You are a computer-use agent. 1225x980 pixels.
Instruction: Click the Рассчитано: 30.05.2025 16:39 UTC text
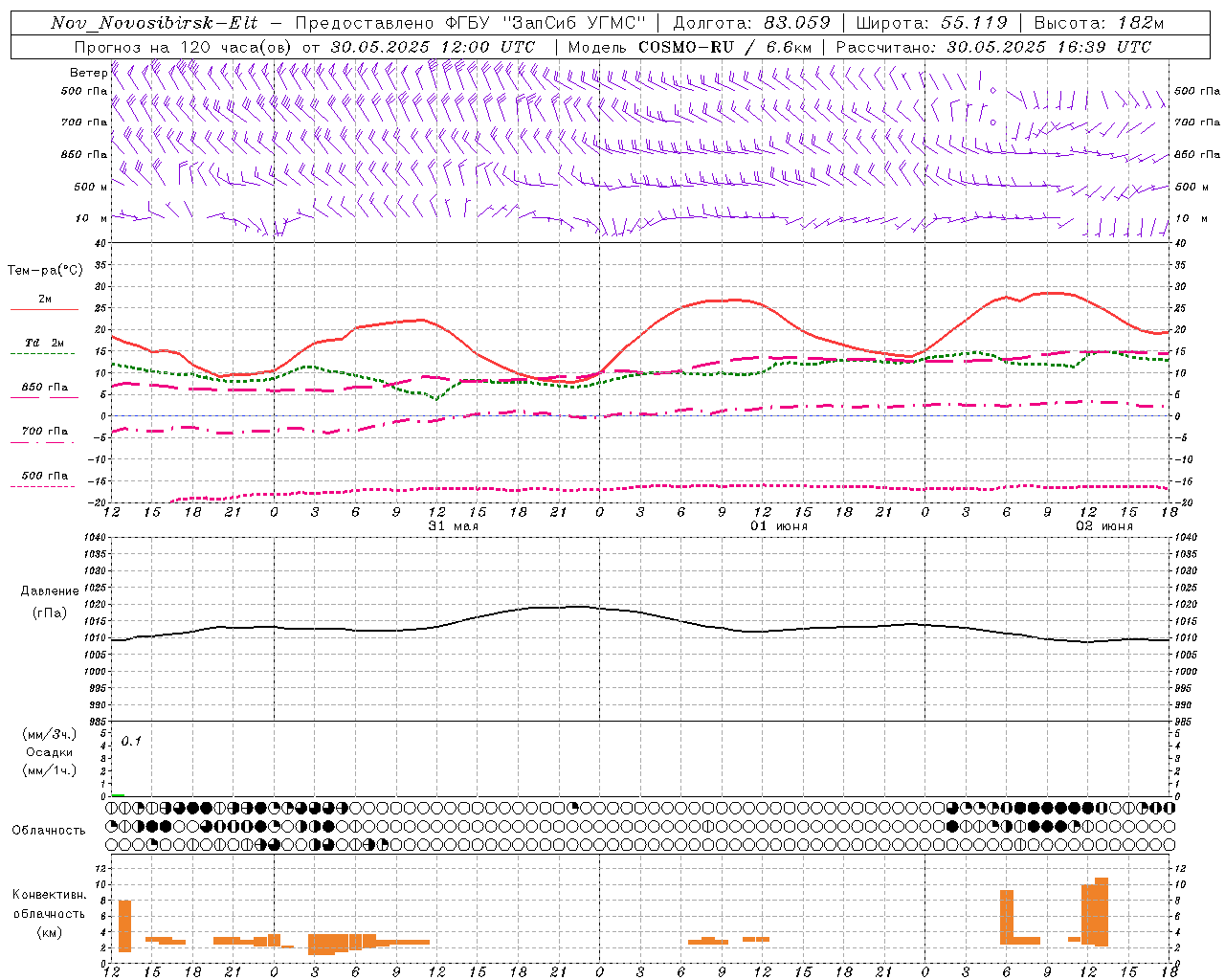click(993, 47)
